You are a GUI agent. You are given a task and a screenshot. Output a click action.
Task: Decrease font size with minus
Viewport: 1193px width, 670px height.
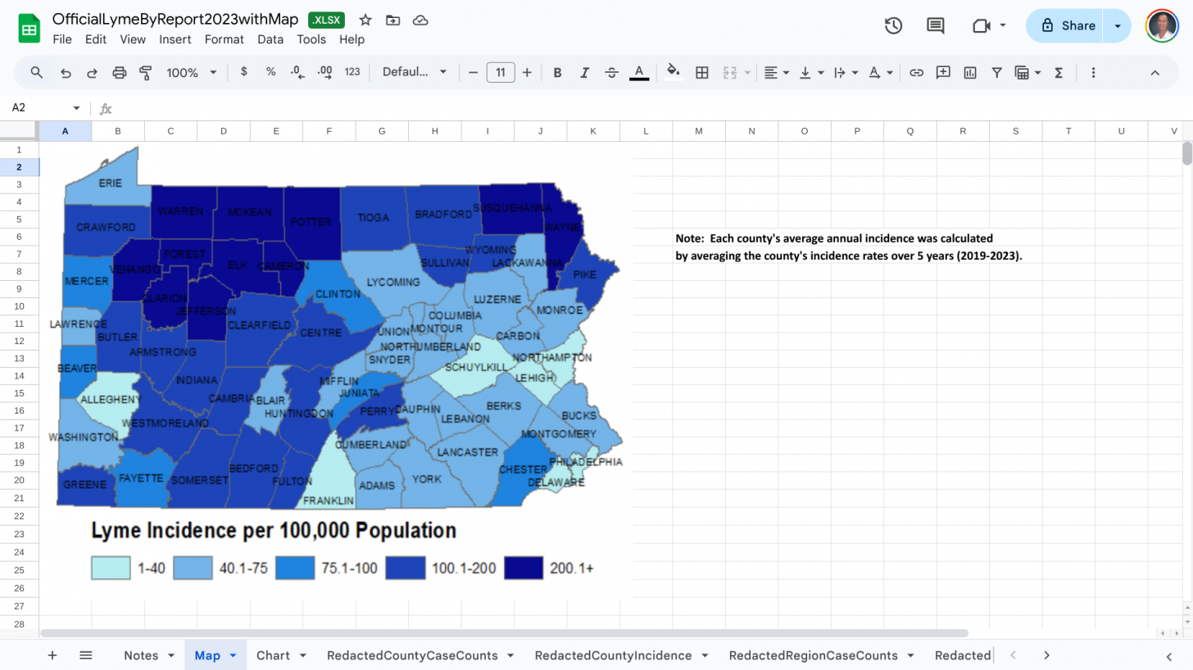(x=473, y=72)
